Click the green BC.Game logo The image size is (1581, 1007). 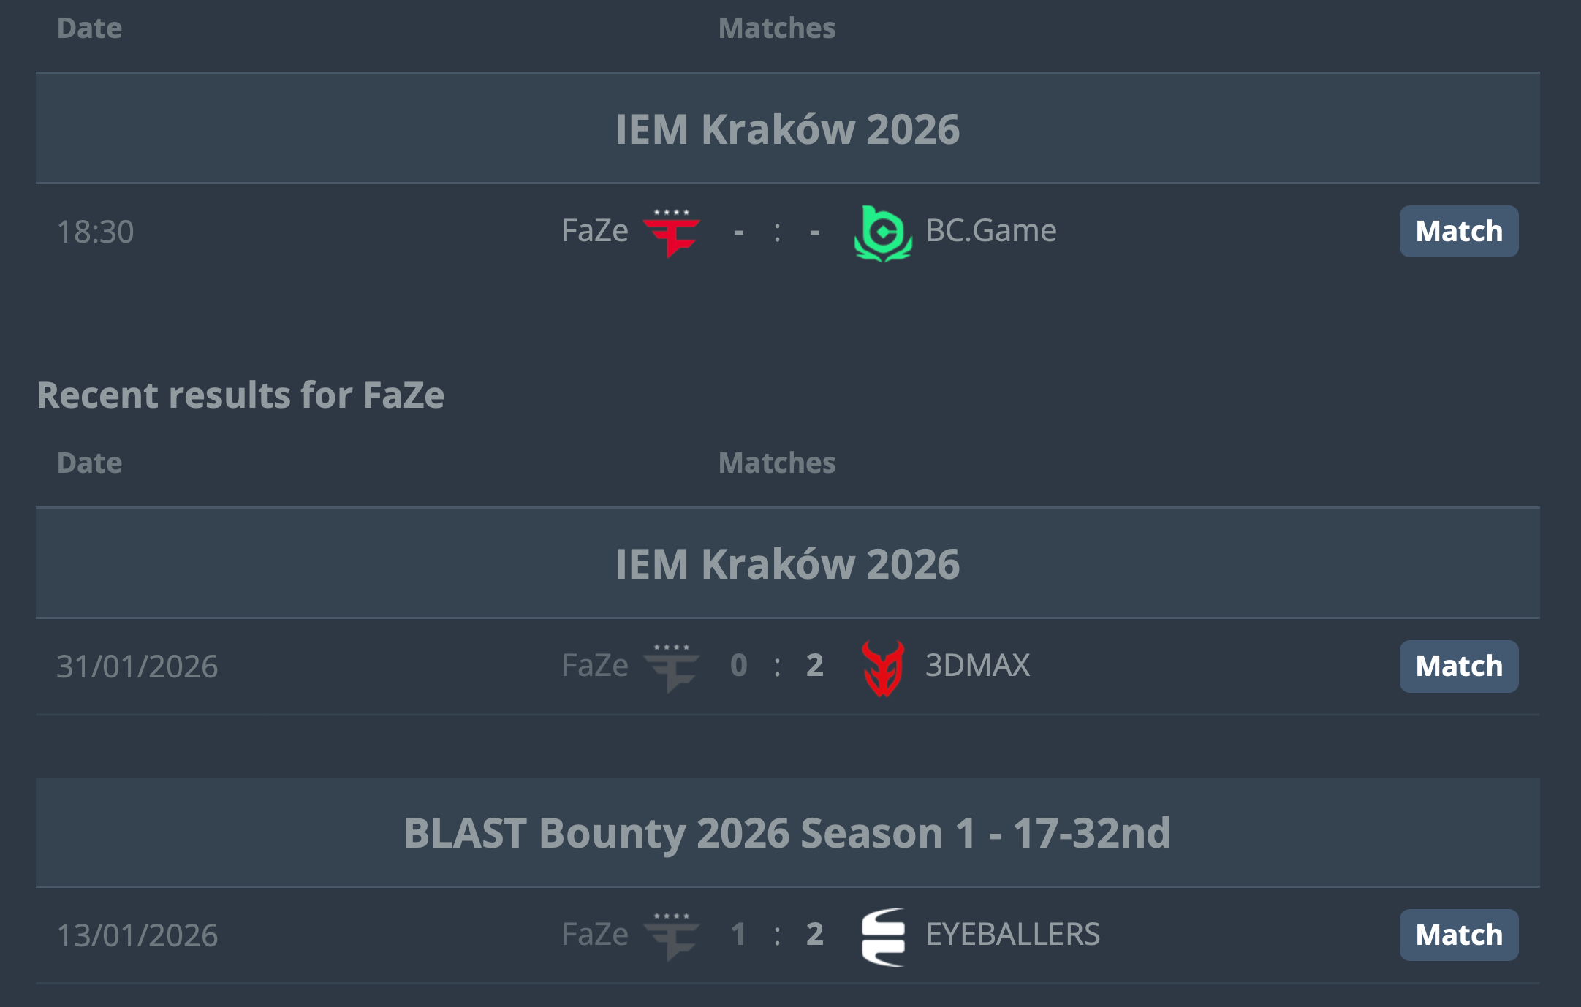point(883,232)
